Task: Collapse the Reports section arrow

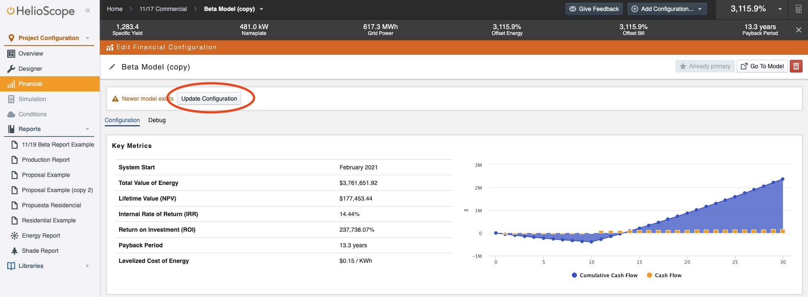Action: 87,129
